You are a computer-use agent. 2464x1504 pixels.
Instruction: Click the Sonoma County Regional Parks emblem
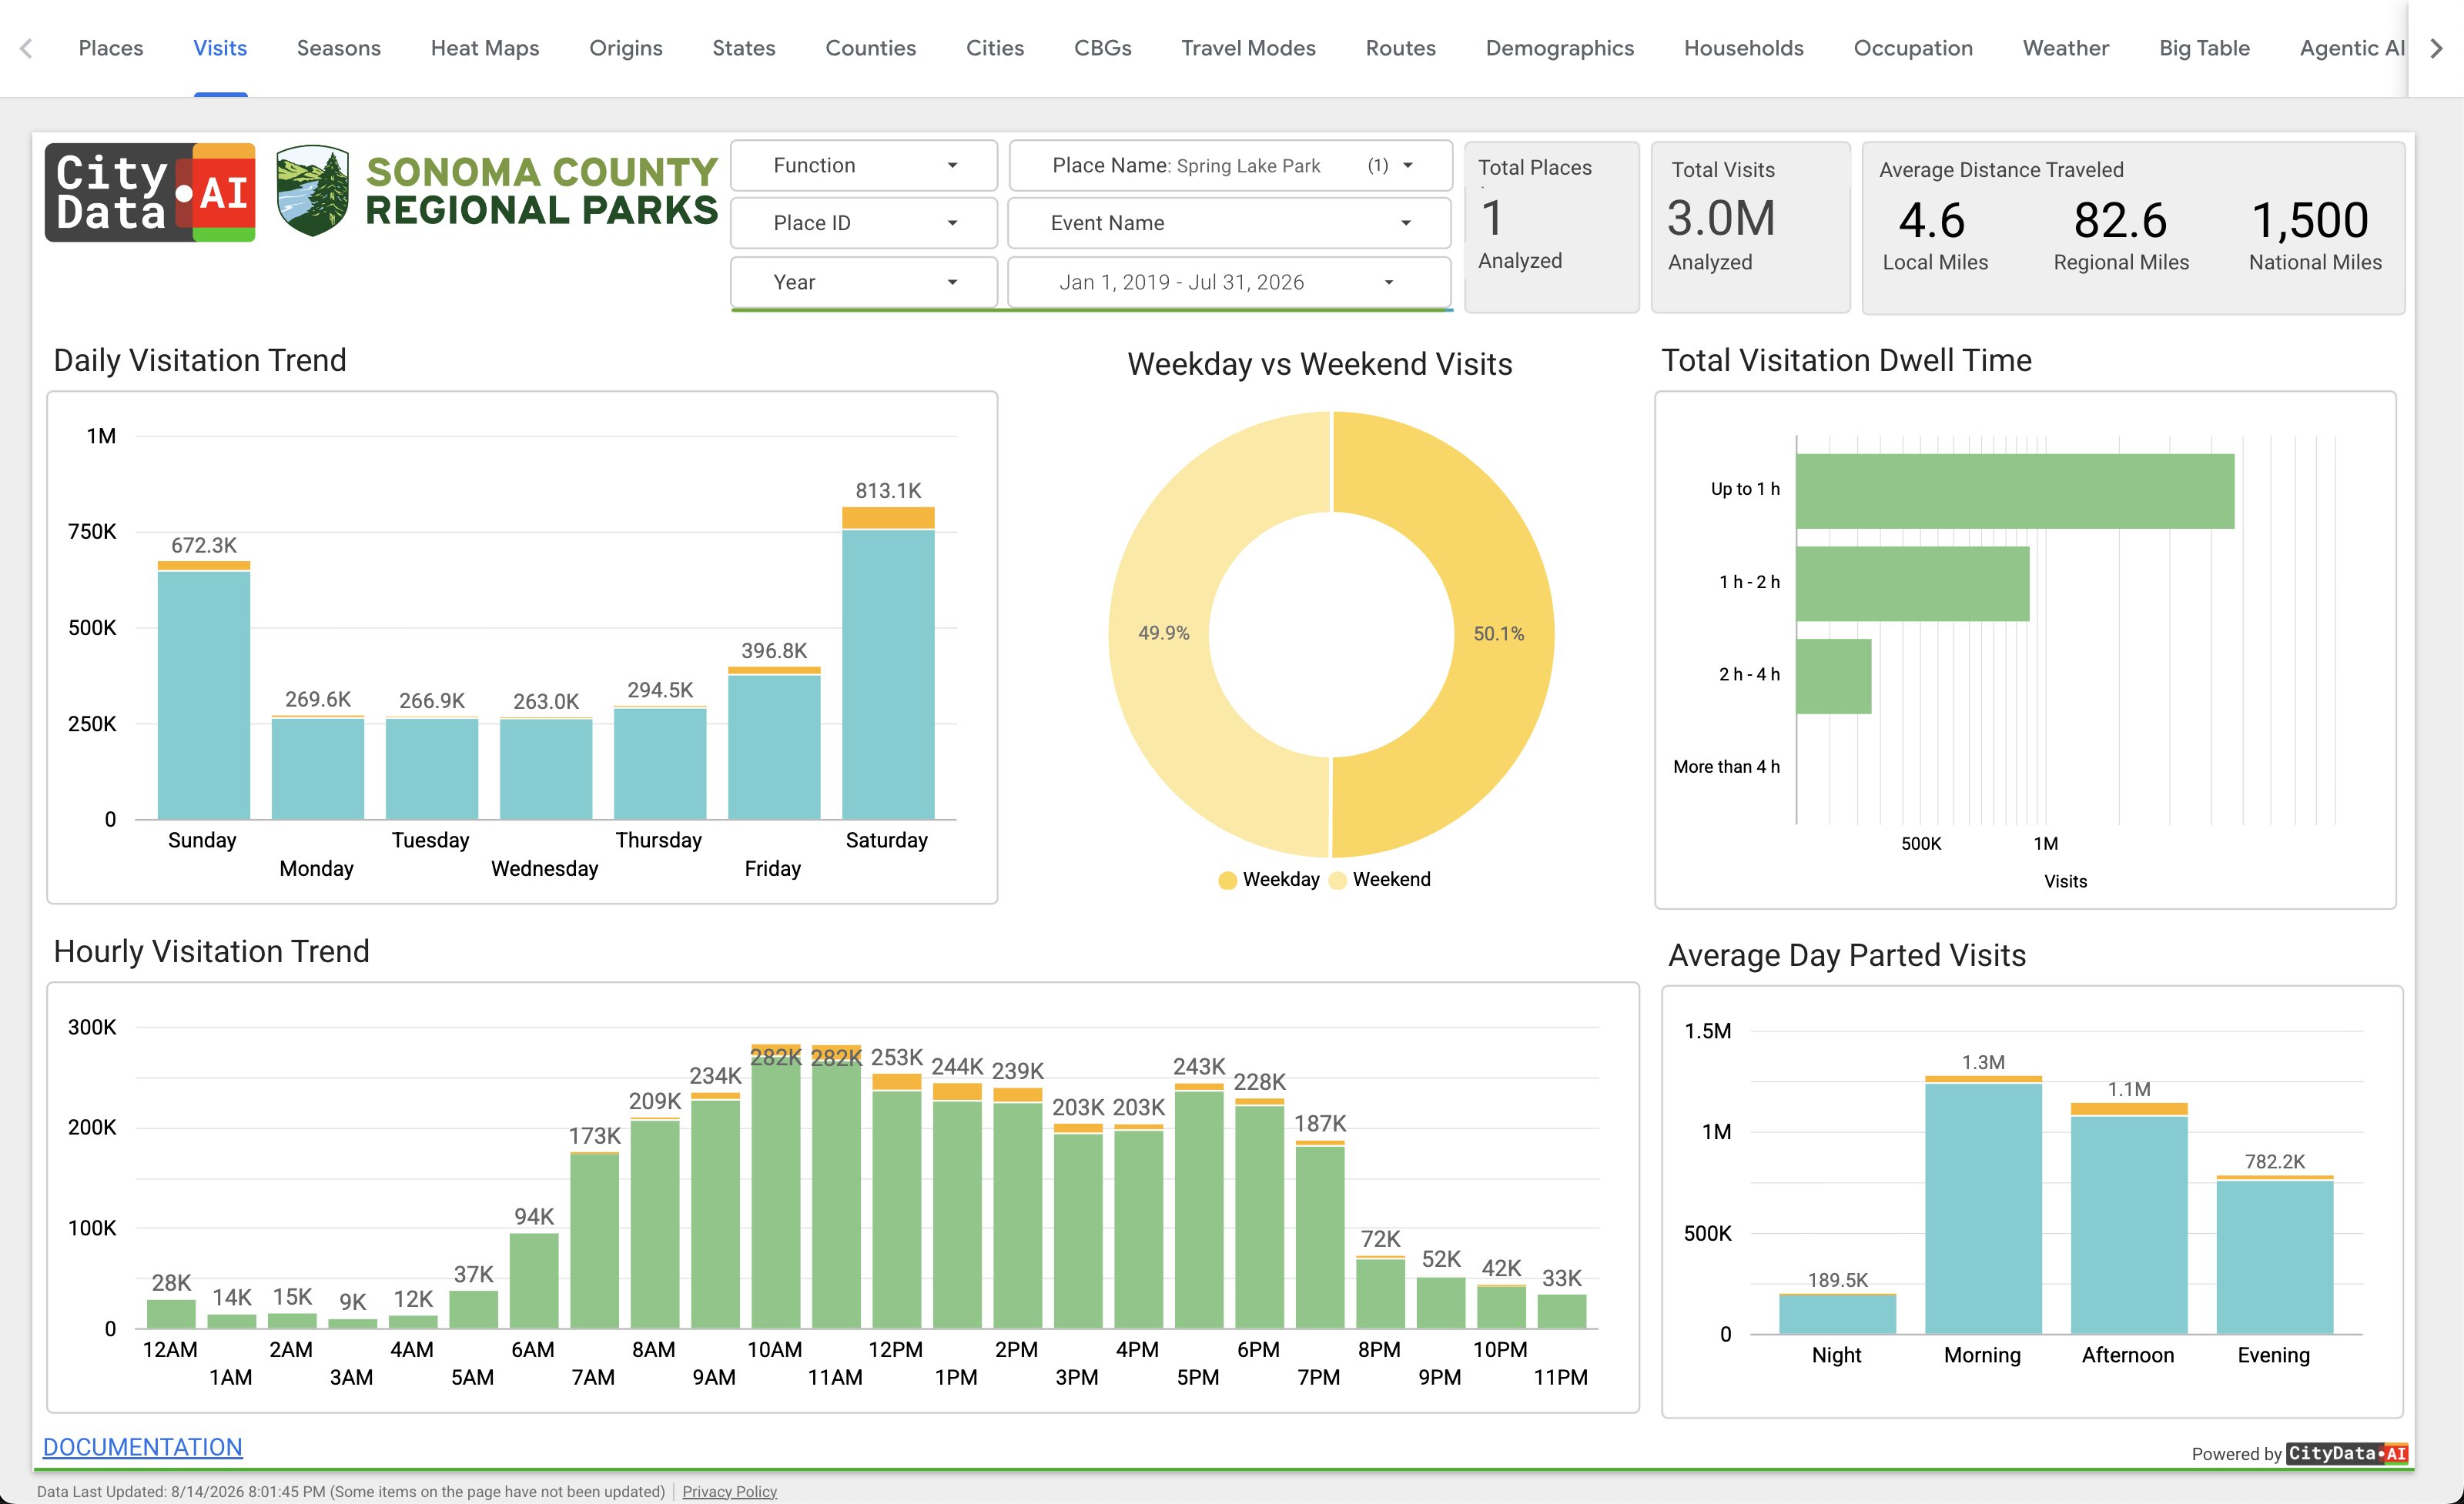[313, 191]
